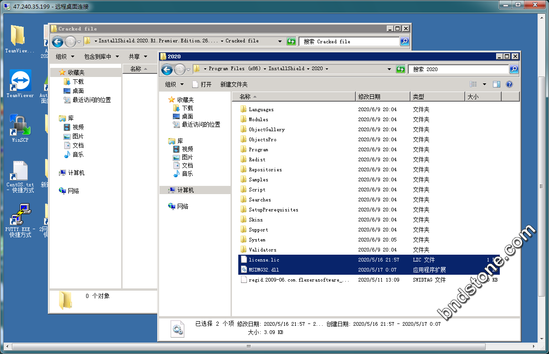Select 计算机 in the navigation pane
Viewport: 549px width, 354px height.
185,190
